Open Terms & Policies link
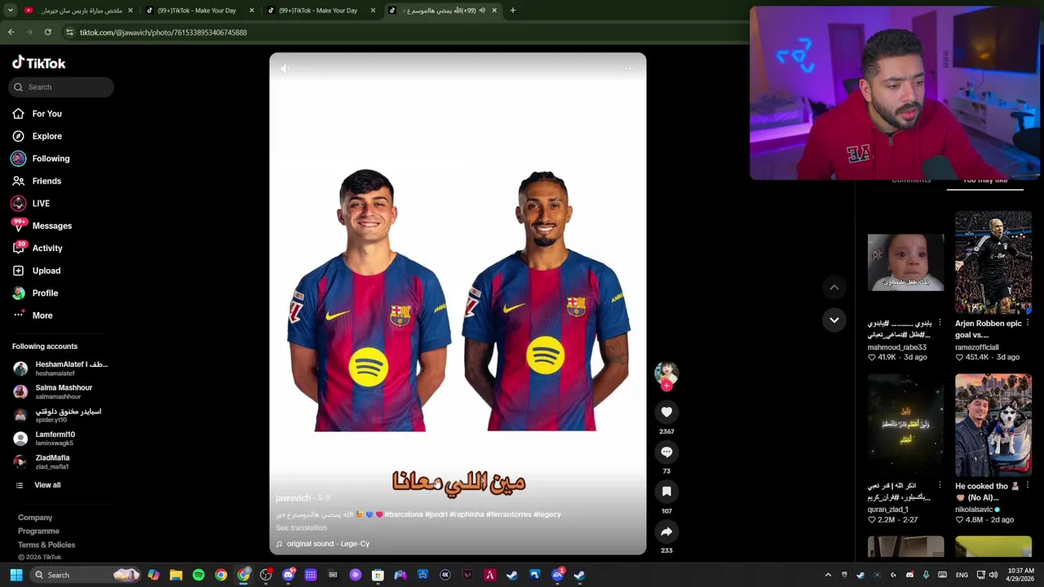 click(x=46, y=545)
